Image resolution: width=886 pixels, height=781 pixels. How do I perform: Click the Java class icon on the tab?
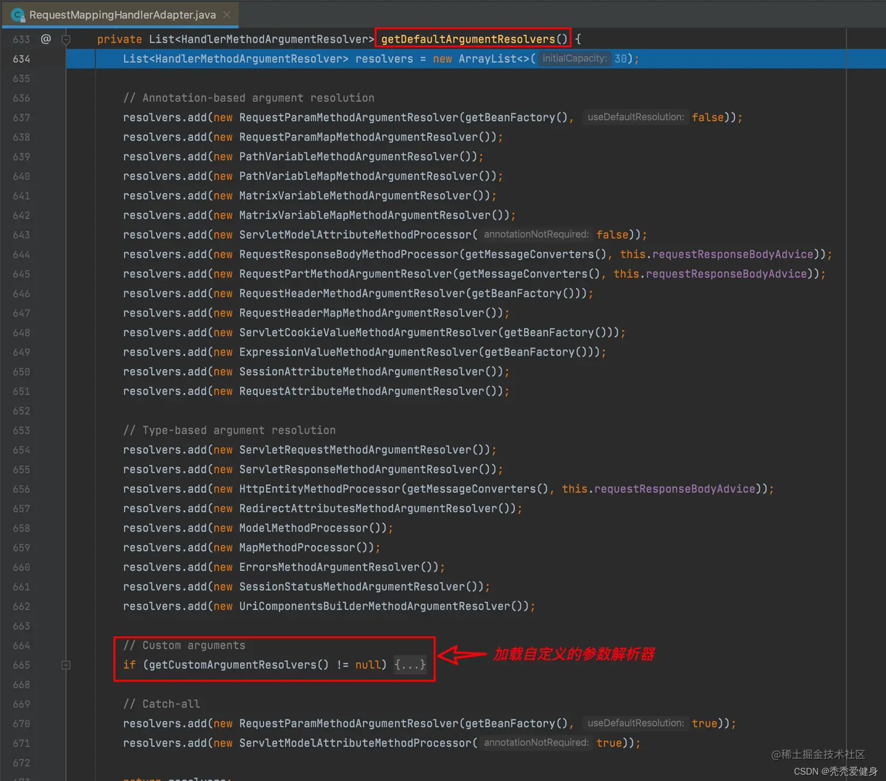coord(18,15)
